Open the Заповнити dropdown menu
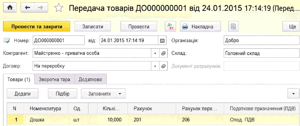The height and width of the screenshot is (126, 300). point(103,94)
